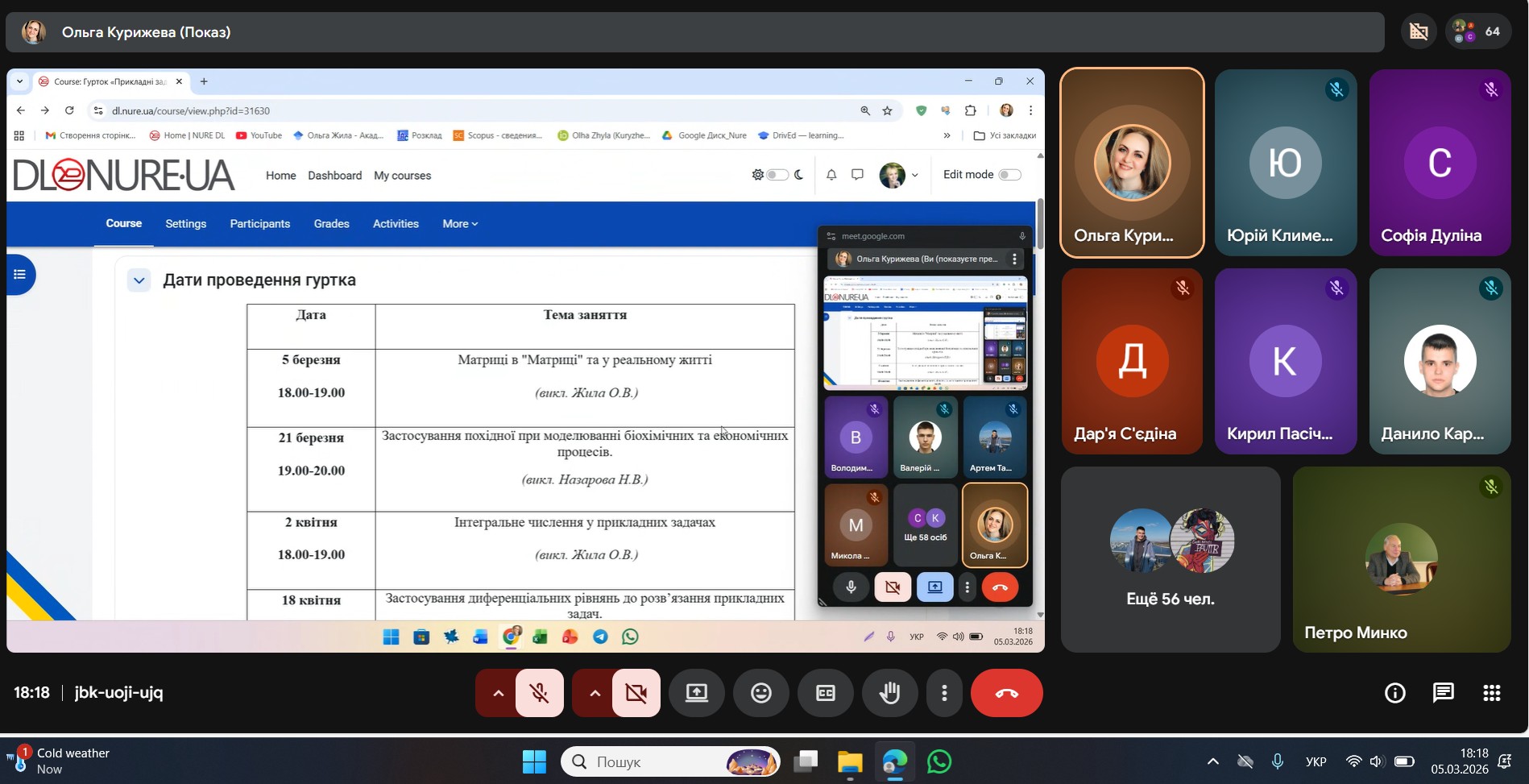Select the Grades tab on the course page

331,224
